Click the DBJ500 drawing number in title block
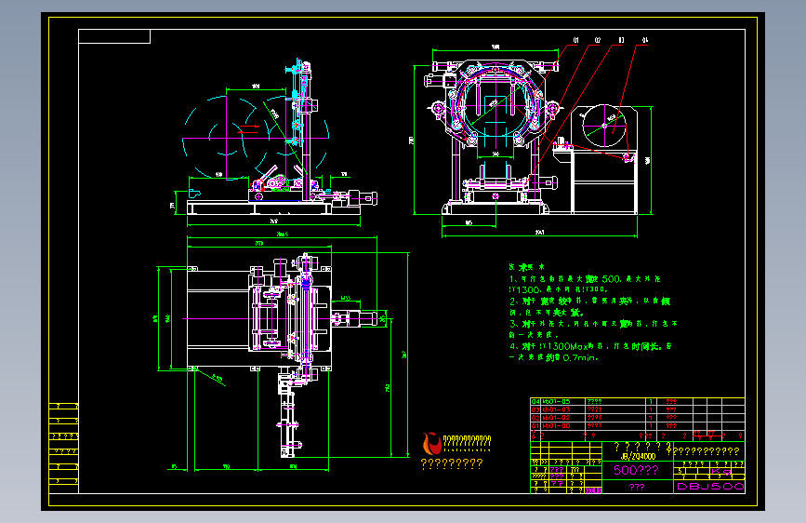Viewport: 806px width, 523px height. pos(710,487)
